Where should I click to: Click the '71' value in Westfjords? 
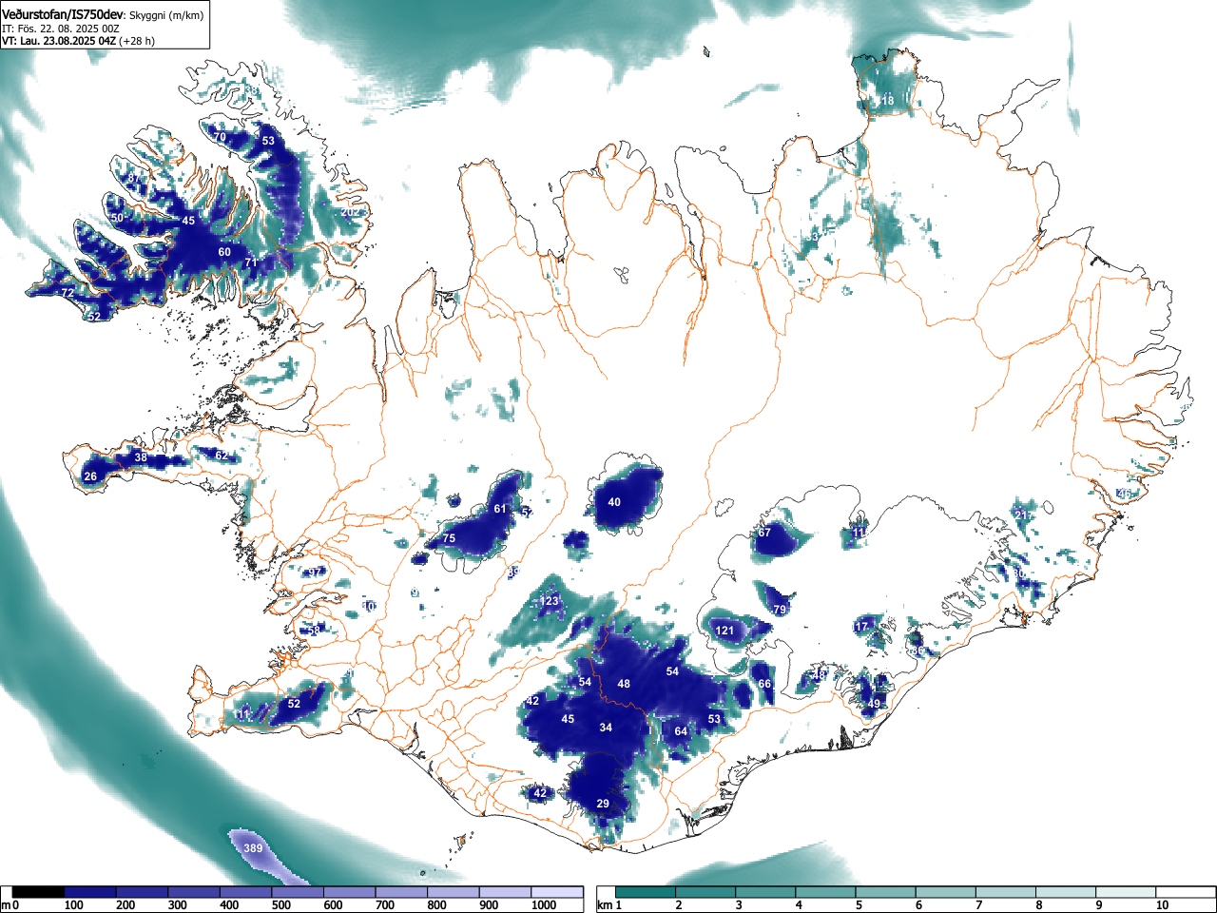coord(251,262)
